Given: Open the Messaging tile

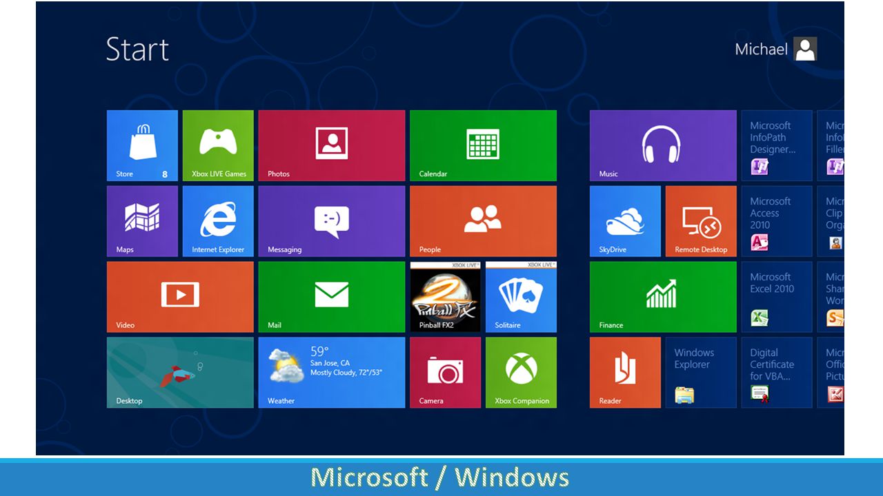Looking at the screenshot, I should [x=332, y=221].
